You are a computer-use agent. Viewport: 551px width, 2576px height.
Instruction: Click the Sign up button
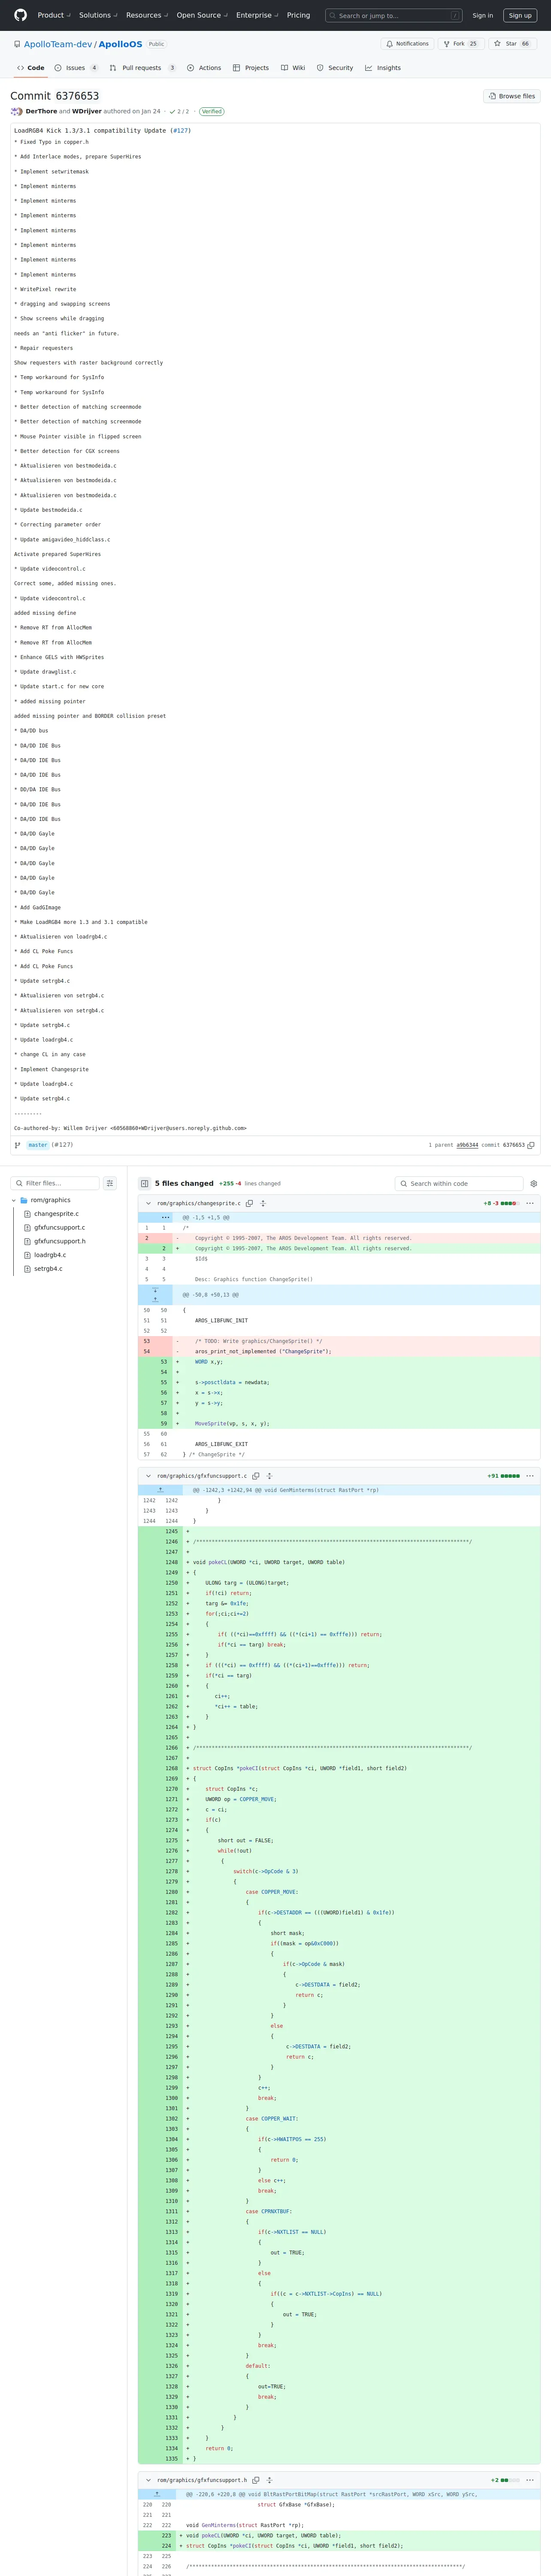[x=520, y=15]
